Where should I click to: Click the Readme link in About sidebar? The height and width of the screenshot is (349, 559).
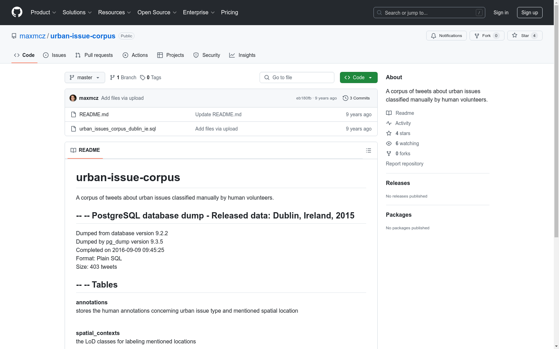click(x=400, y=113)
